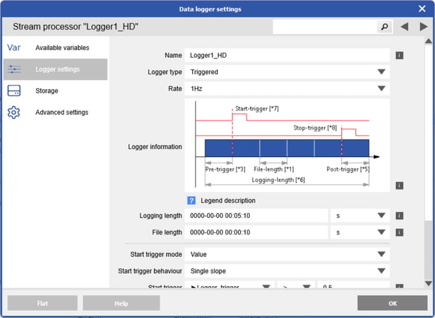Close the Data logger settings dialog
The image size is (435, 318).
(x=422, y=9)
